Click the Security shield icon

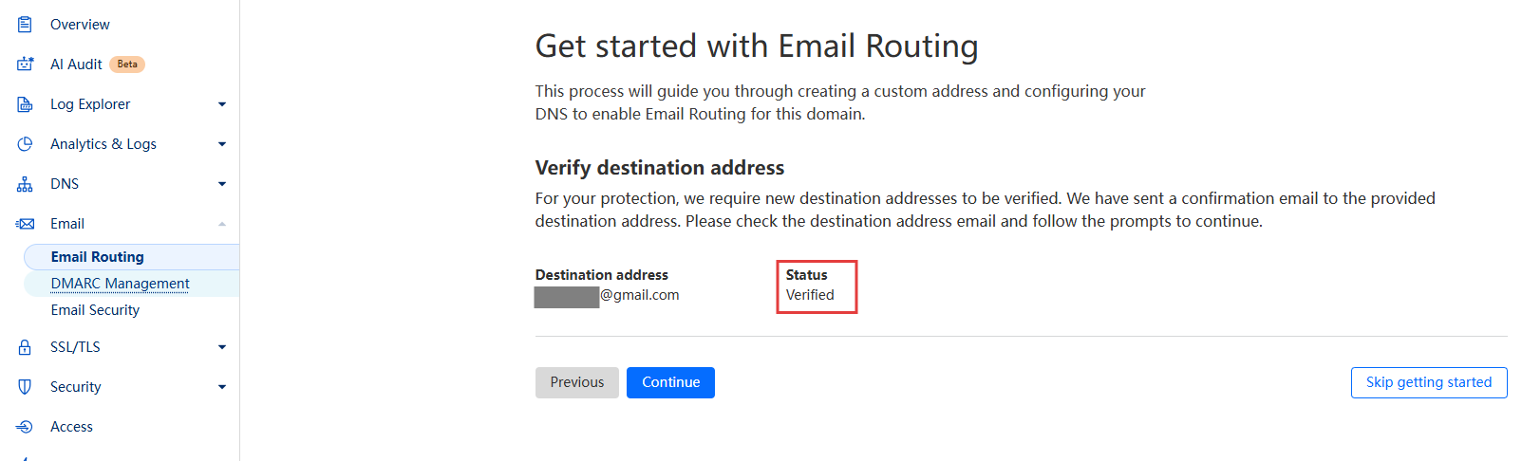(x=25, y=387)
